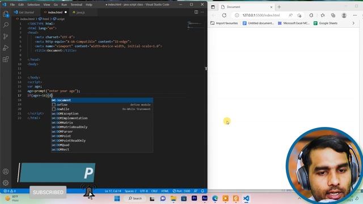Open the Terminal menu
The image size is (363, 204).
pos(77,5)
